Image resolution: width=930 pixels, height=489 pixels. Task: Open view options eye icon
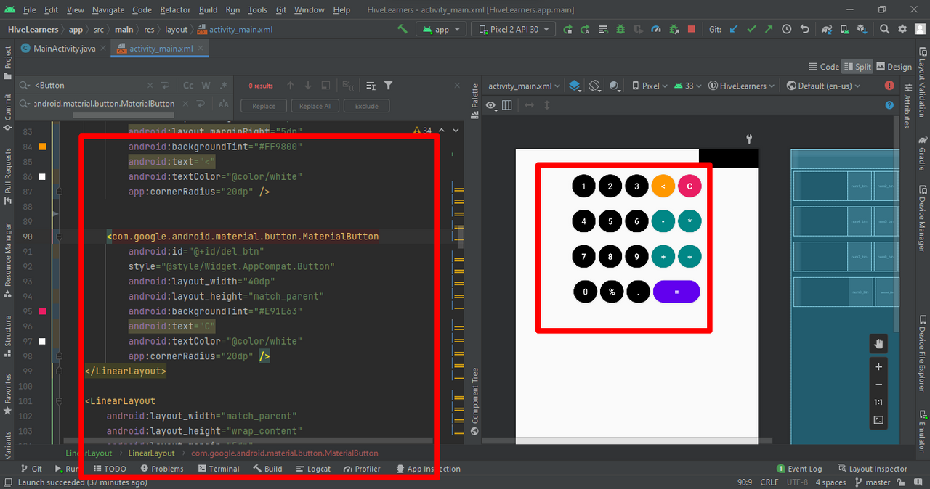click(x=491, y=105)
